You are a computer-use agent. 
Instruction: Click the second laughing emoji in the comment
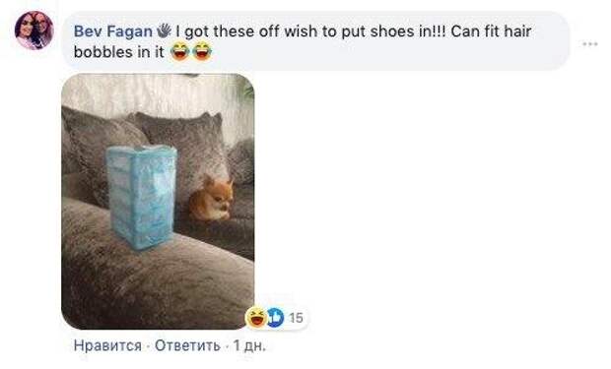click(x=202, y=52)
